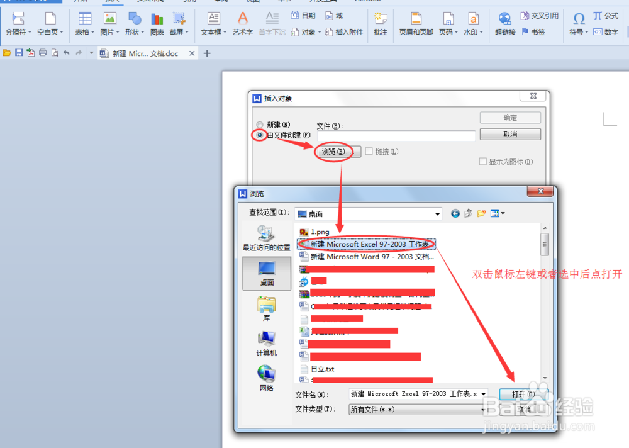Screen dimensions: 629x448
Task: Insert page number (页码)
Action: pos(448,23)
